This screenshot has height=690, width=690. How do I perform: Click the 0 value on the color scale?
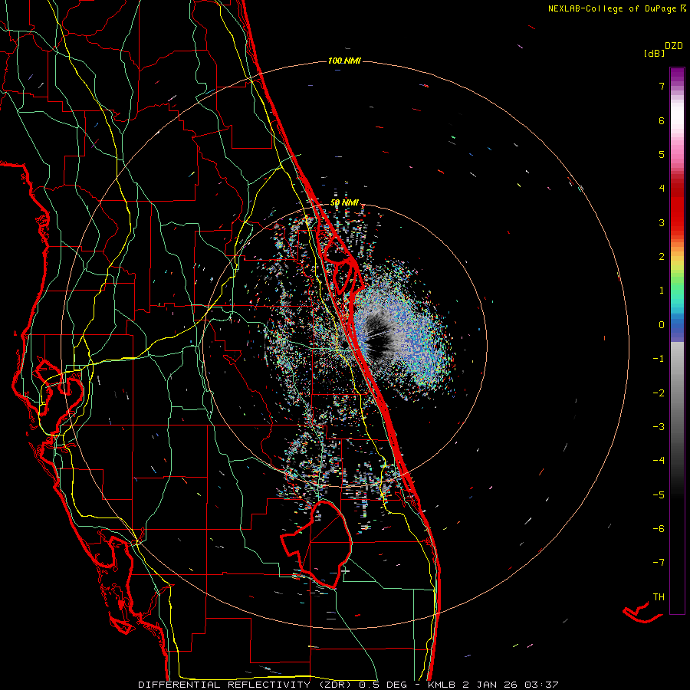(662, 325)
